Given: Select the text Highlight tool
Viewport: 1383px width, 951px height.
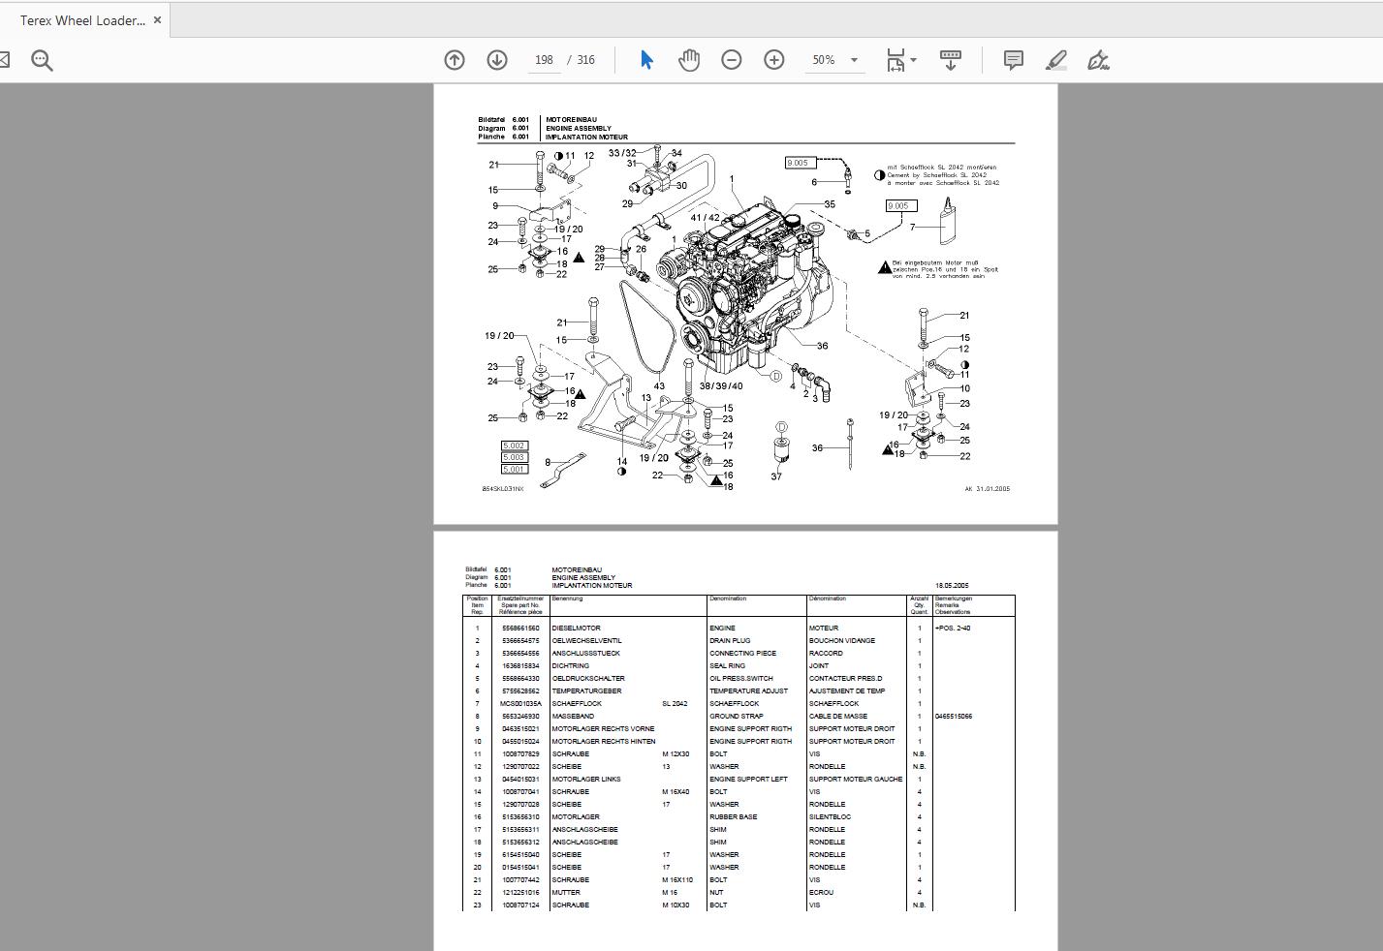Looking at the screenshot, I should (x=1055, y=59).
